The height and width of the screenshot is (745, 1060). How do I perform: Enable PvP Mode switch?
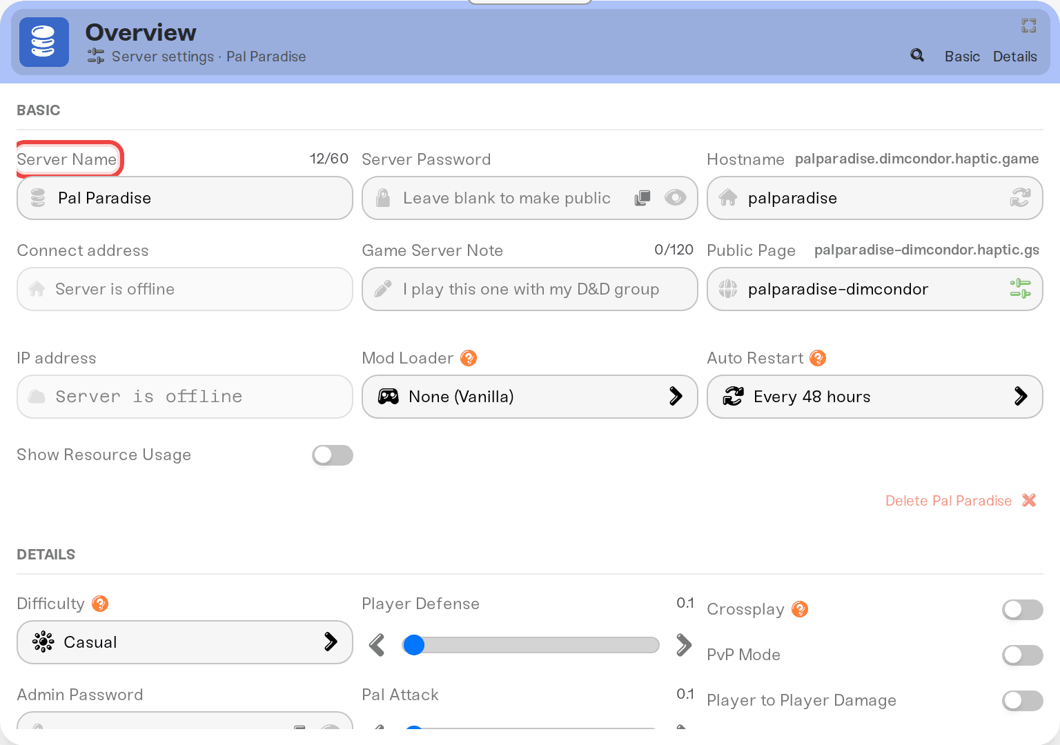coord(1023,655)
